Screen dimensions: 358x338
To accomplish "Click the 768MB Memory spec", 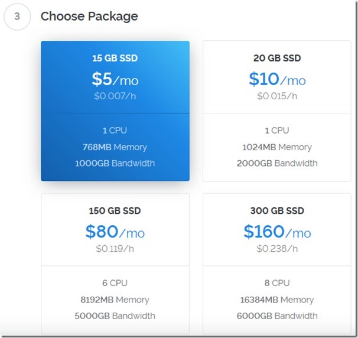I will pyautogui.click(x=115, y=147).
